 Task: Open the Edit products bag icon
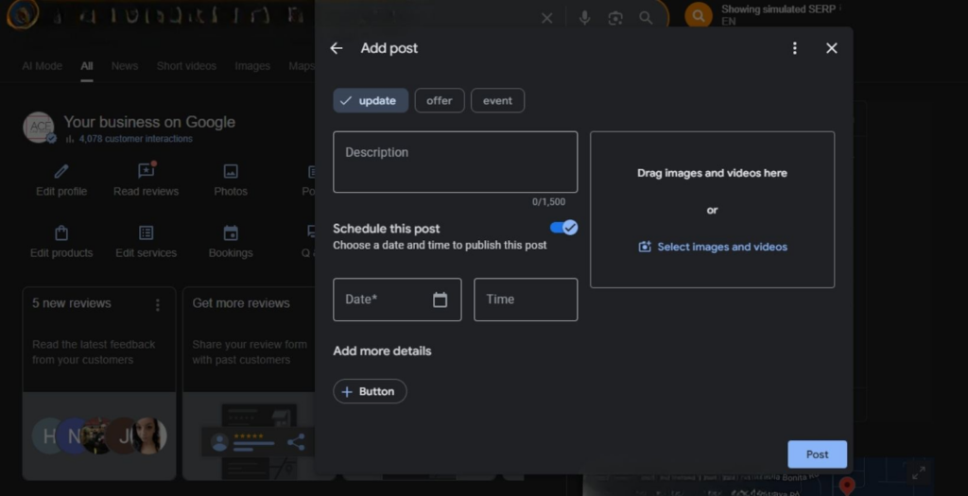click(x=61, y=232)
